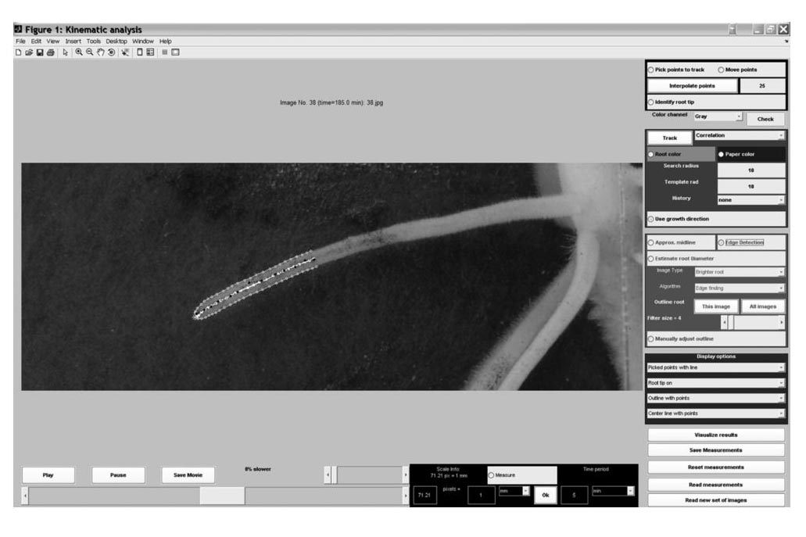Click the Print Figure toolbar icon
Image resolution: width=806 pixels, height=537 pixels.
pyautogui.click(x=50, y=52)
